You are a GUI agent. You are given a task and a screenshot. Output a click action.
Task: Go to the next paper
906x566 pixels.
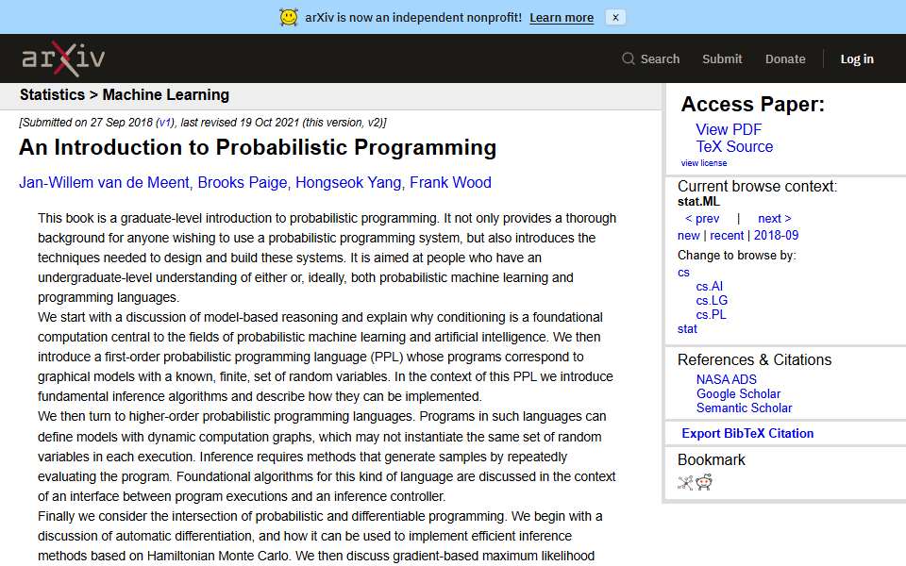click(774, 218)
